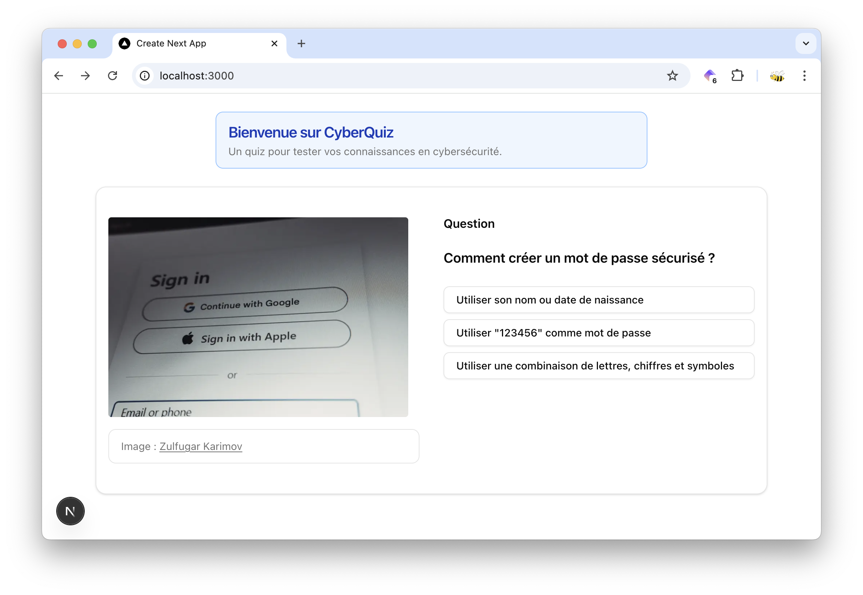The width and height of the screenshot is (863, 595).
Task: Choose letters, digits and symbols answer
Action: [599, 366]
